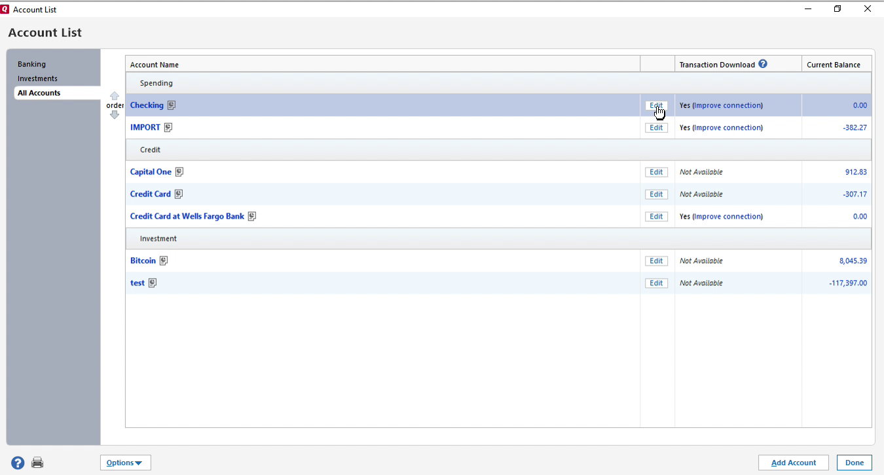Screen dimensions: 884x475
Task: Open help for Transaction Download column
Action: coord(763,64)
